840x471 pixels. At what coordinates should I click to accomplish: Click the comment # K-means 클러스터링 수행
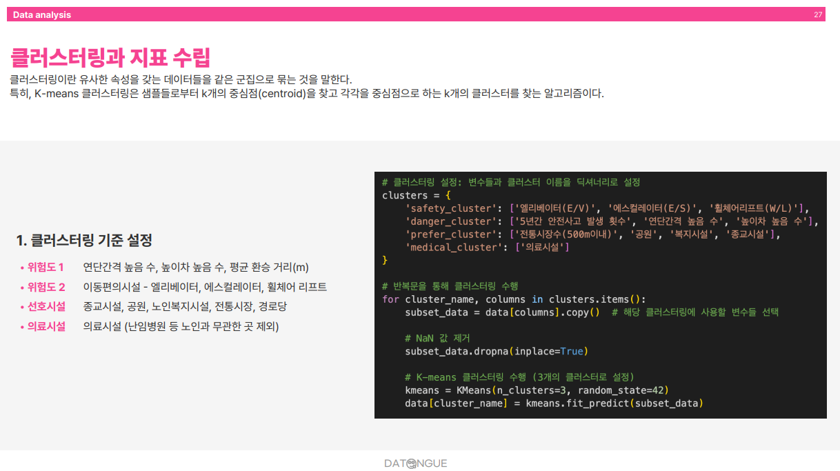pyautogui.click(x=519, y=377)
